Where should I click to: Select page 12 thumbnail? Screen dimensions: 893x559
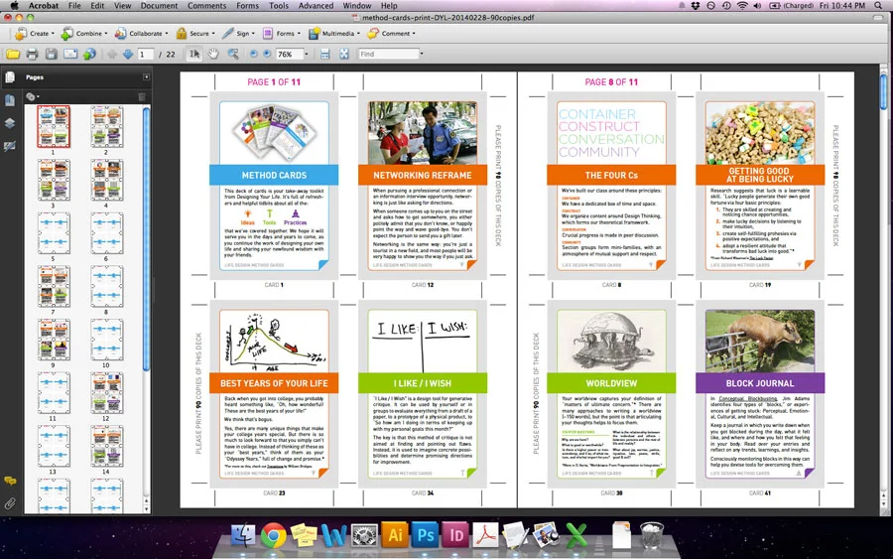pos(106,393)
